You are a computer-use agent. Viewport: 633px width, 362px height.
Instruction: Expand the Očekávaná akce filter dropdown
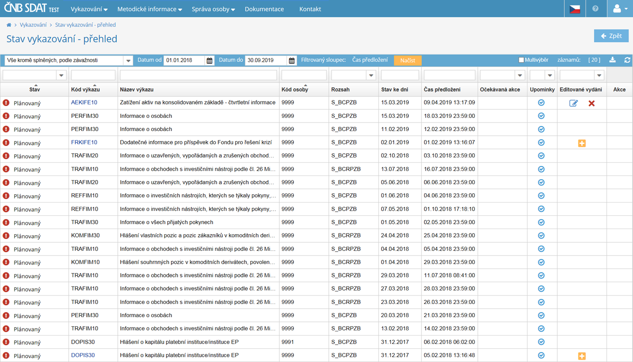coord(520,75)
